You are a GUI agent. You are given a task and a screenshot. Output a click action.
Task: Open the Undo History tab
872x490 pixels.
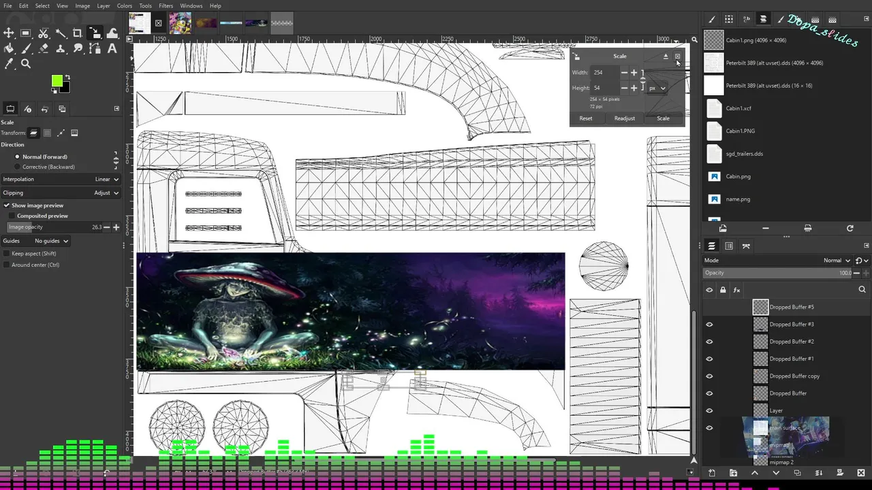pyautogui.click(x=45, y=109)
